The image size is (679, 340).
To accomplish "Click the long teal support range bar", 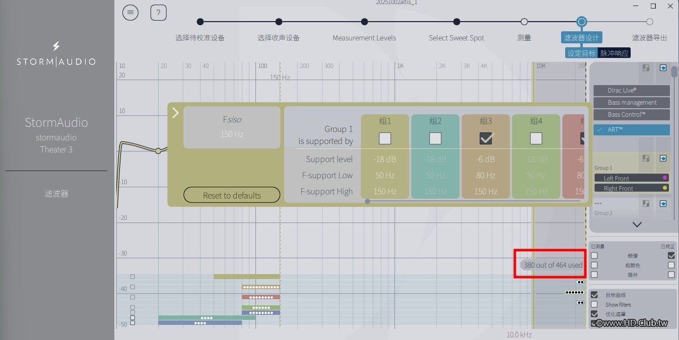I will tap(207, 318).
